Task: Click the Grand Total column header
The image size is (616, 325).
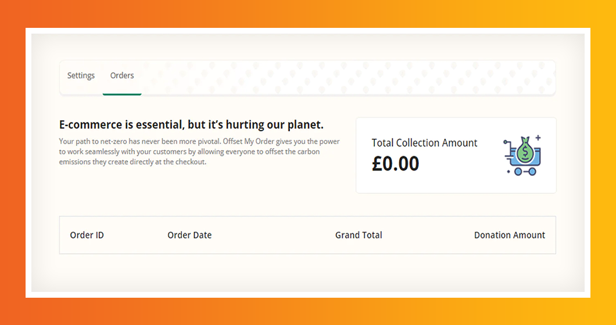Action: 359,236
